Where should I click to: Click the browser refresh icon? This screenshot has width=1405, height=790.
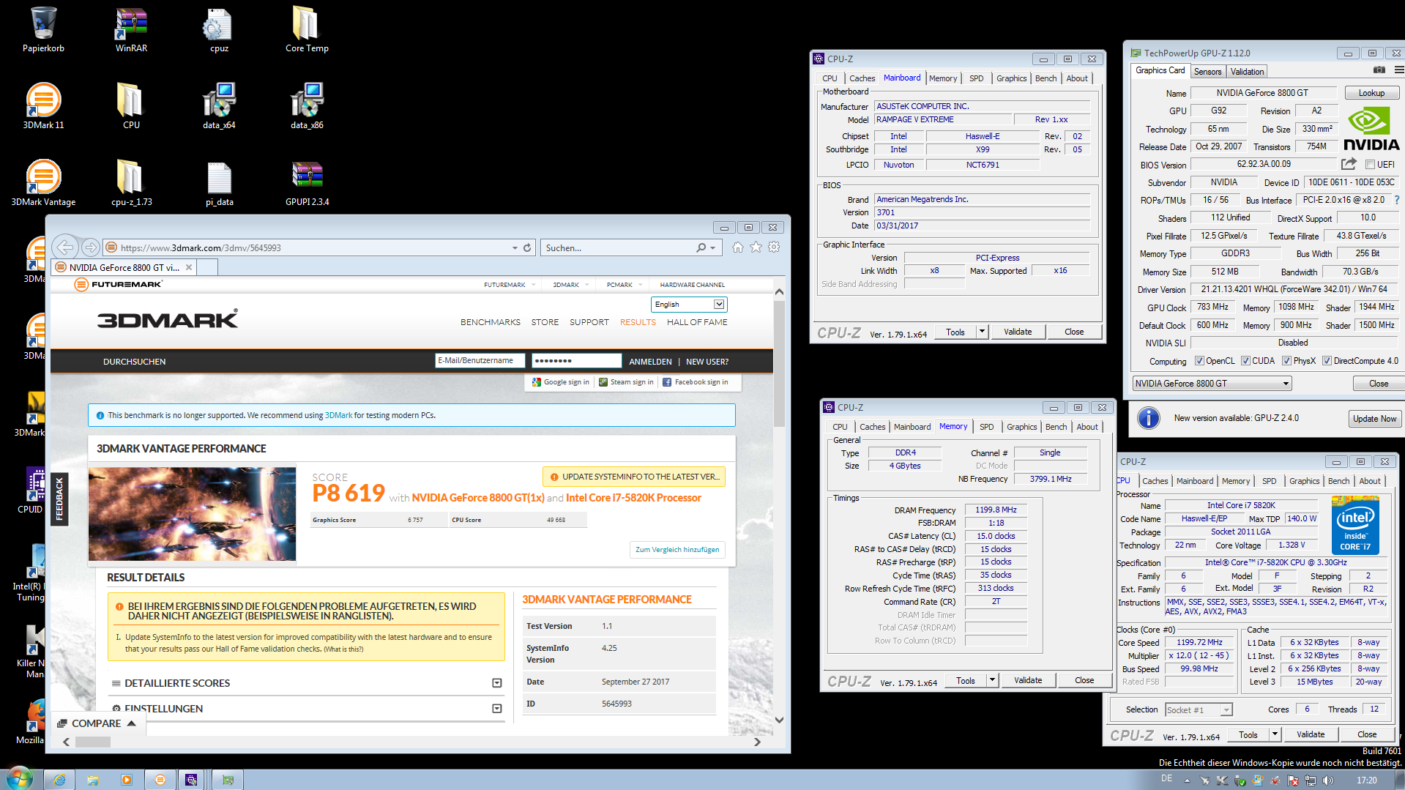(x=526, y=247)
